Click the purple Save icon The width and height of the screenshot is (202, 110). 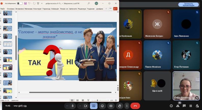click(x=25, y=3)
